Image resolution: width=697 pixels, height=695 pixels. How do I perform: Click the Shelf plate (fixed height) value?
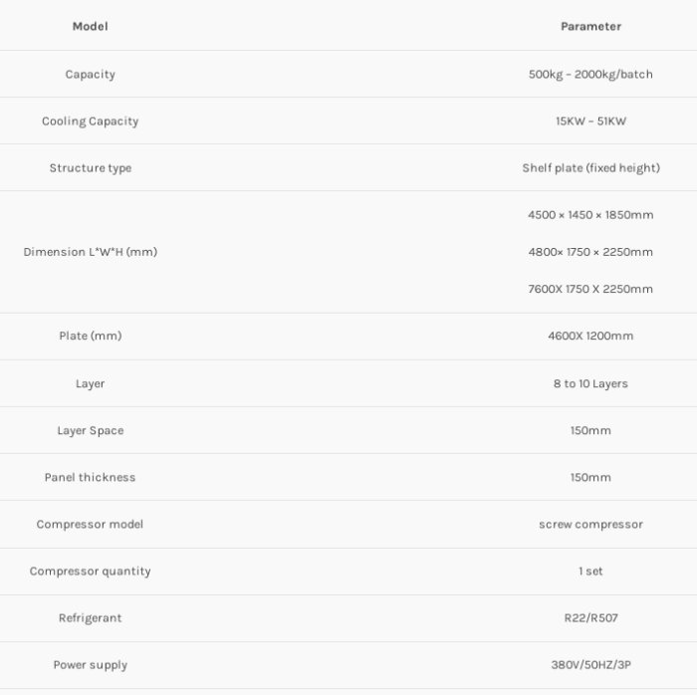[x=590, y=168]
